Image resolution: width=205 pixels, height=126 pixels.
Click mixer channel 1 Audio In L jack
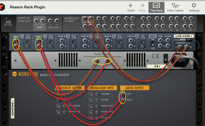pos(16,40)
